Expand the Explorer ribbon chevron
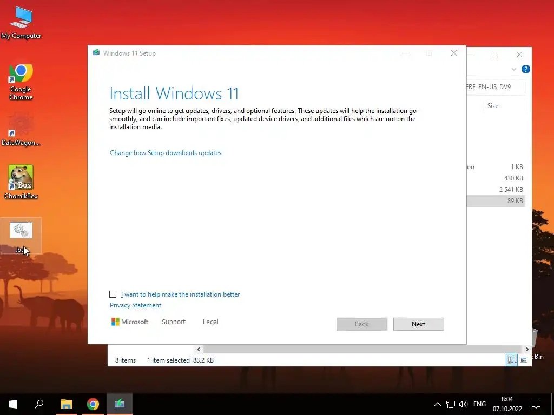The width and height of the screenshot is (554, 415). [x=514, y=69]
